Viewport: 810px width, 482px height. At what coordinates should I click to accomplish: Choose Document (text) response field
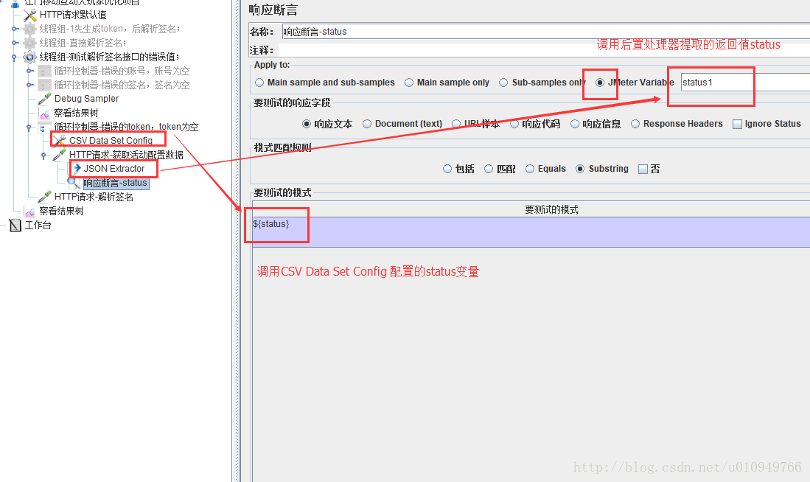(x=367, y=124)
